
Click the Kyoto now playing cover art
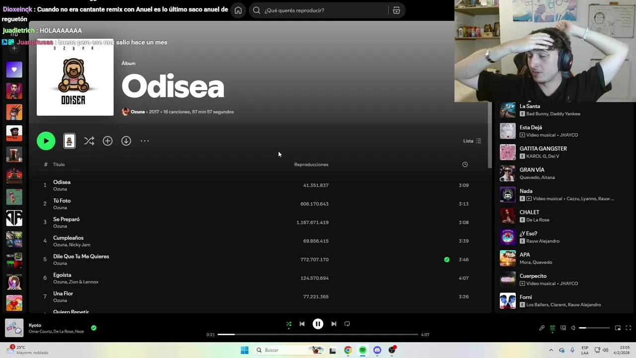pyautogui.click(x=14, y=328)
